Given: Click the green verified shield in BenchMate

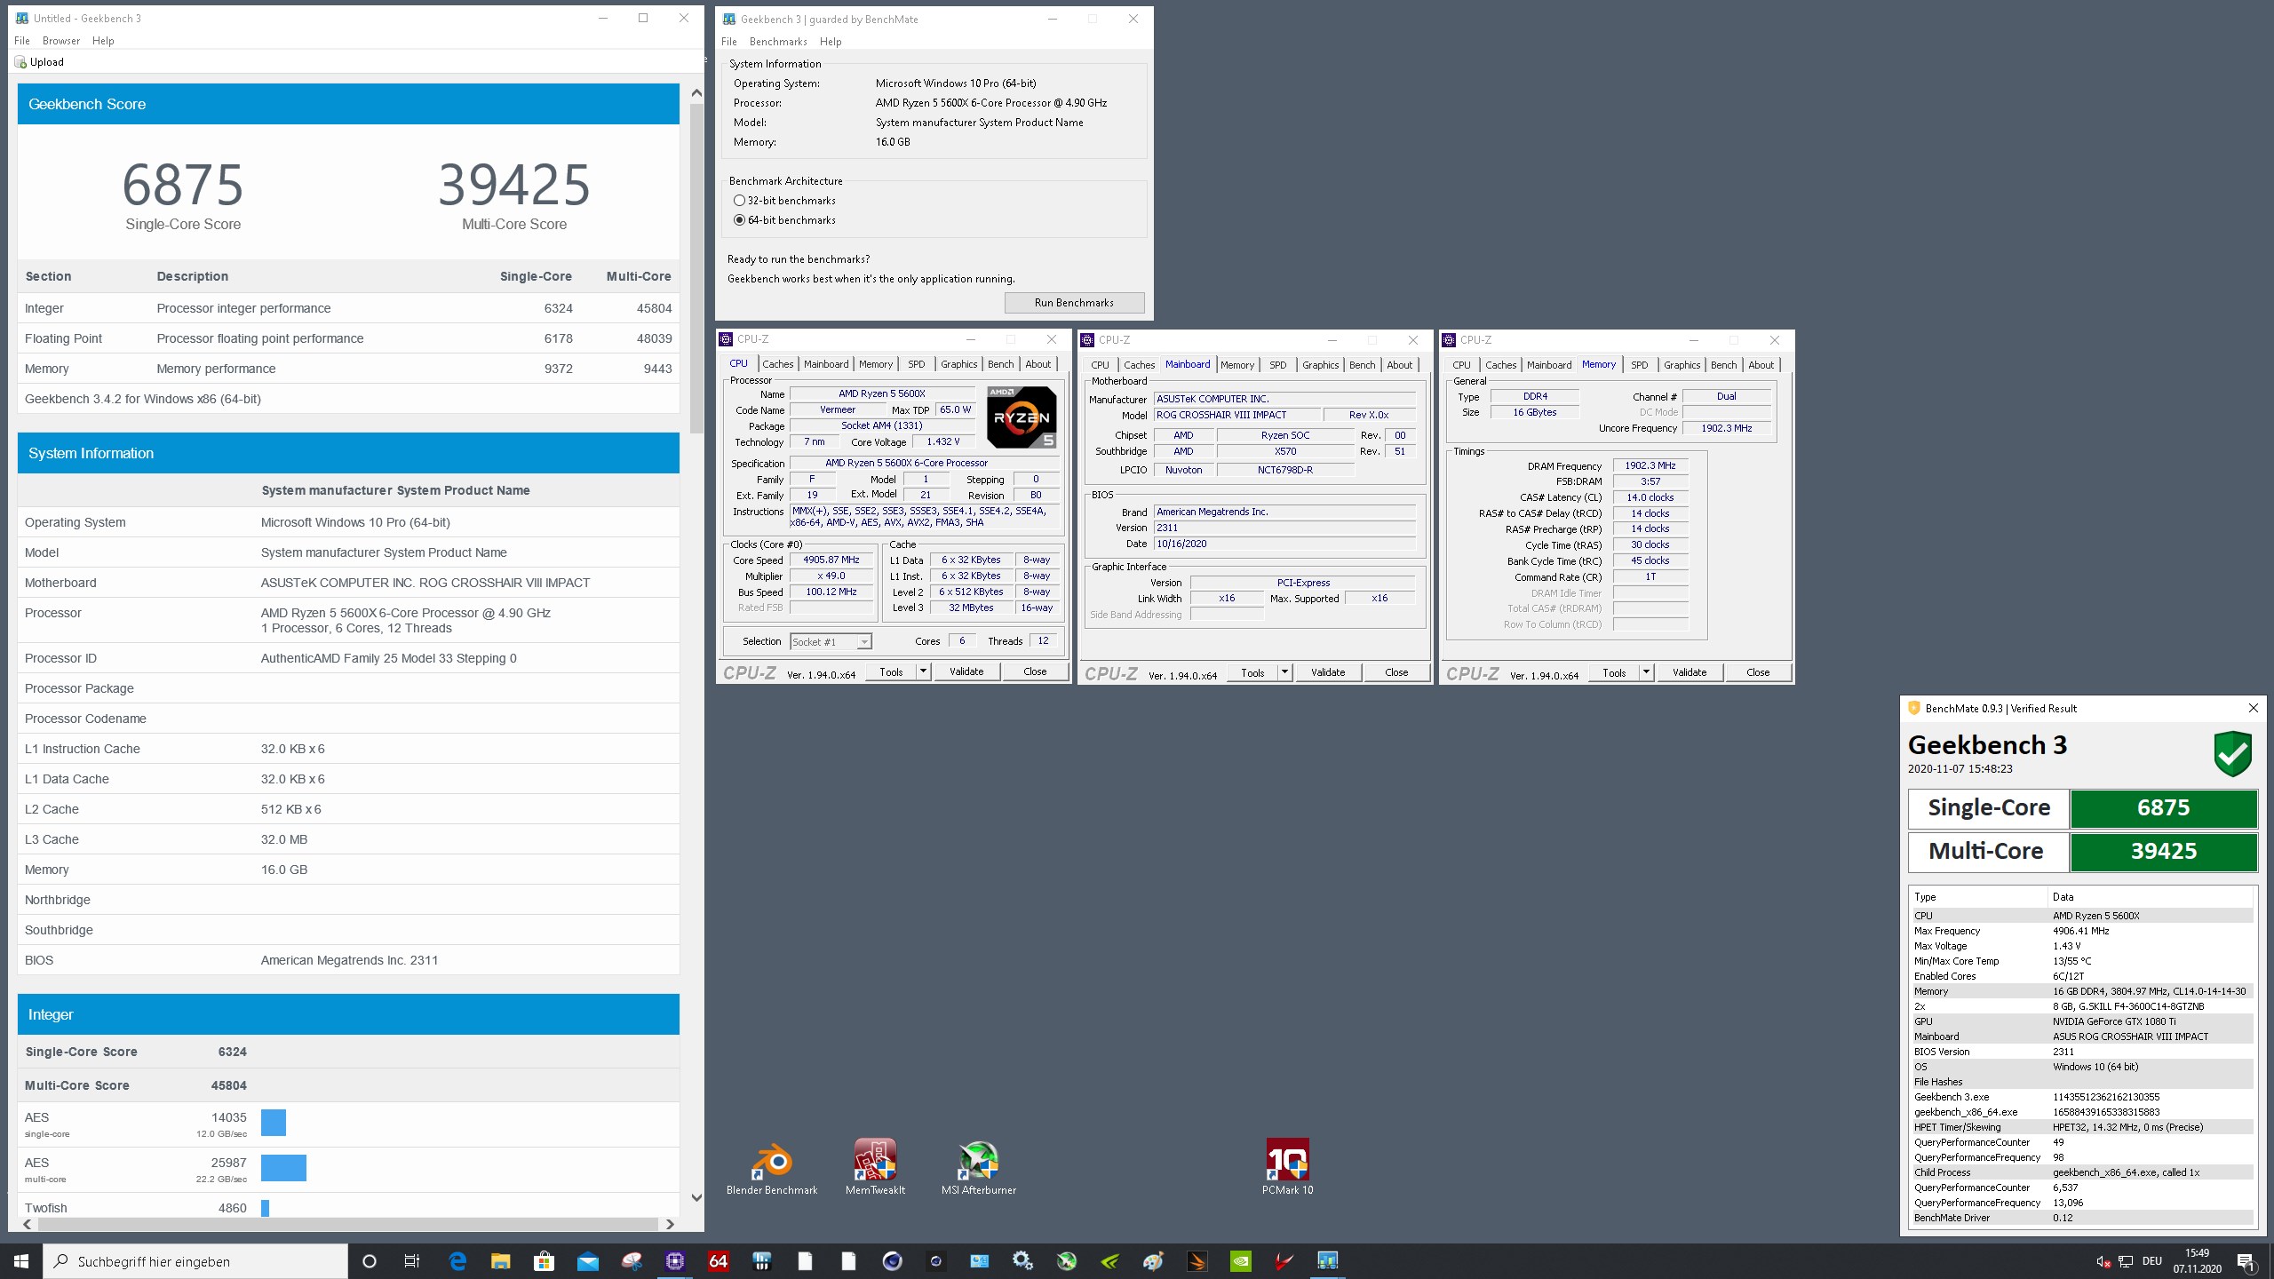Looking at the screenshot, I should [x=2232, y=753].
